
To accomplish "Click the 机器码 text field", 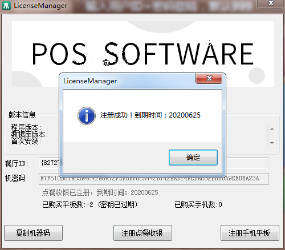I will (x=154, y=179).
